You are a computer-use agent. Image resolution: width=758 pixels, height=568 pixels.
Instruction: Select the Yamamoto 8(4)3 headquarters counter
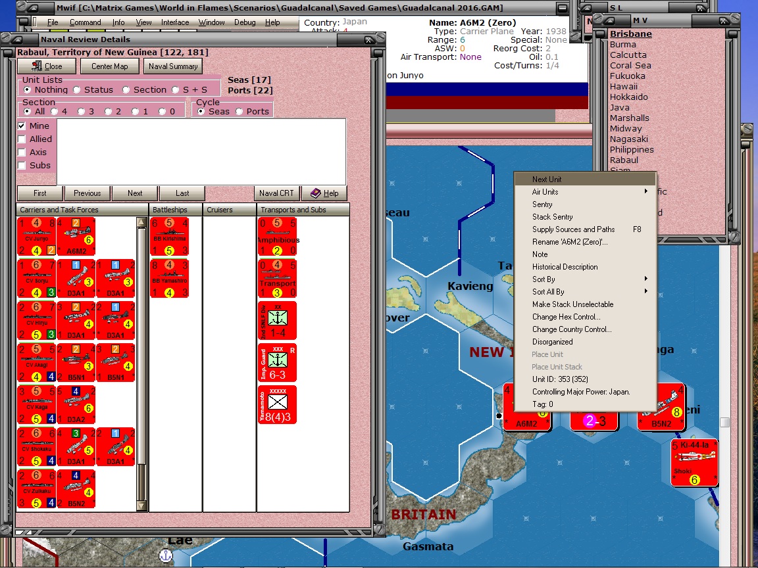coord(277,404)
